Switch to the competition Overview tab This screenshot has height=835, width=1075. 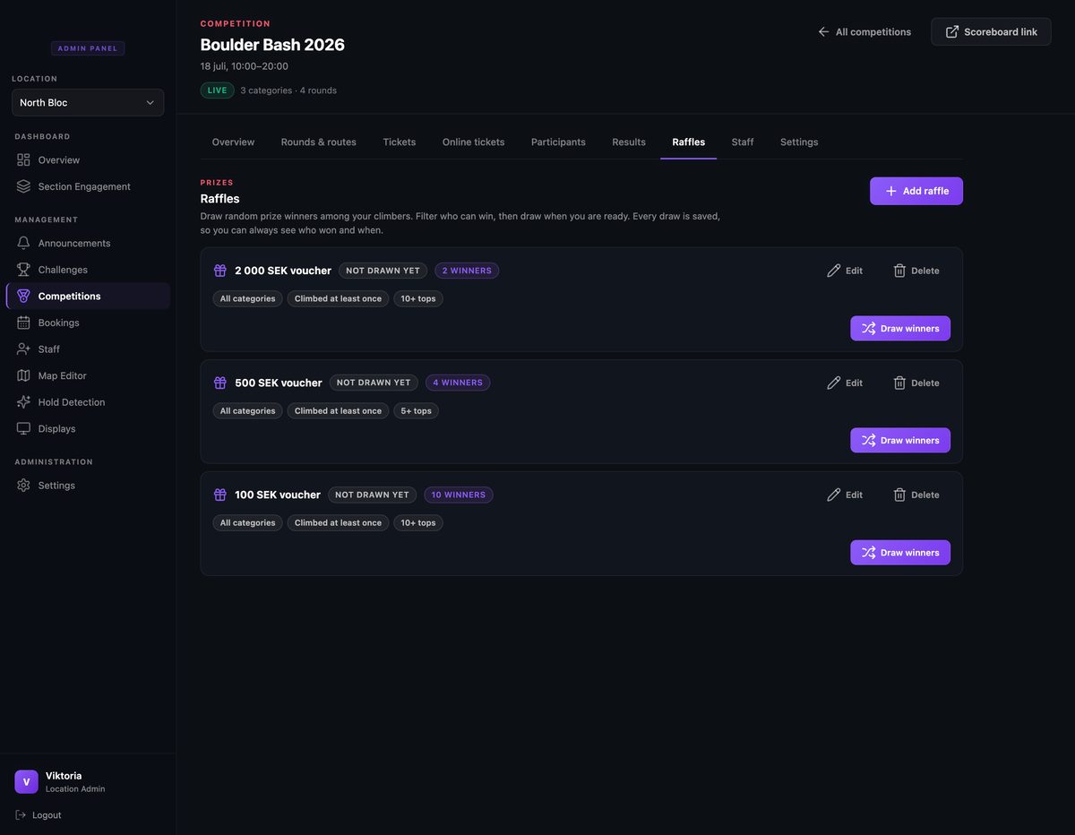tap(233, 142)
